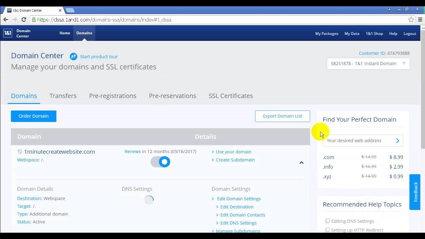425x239 pixels.
Task: Open a new browser tab
Action: pos(70,10)
